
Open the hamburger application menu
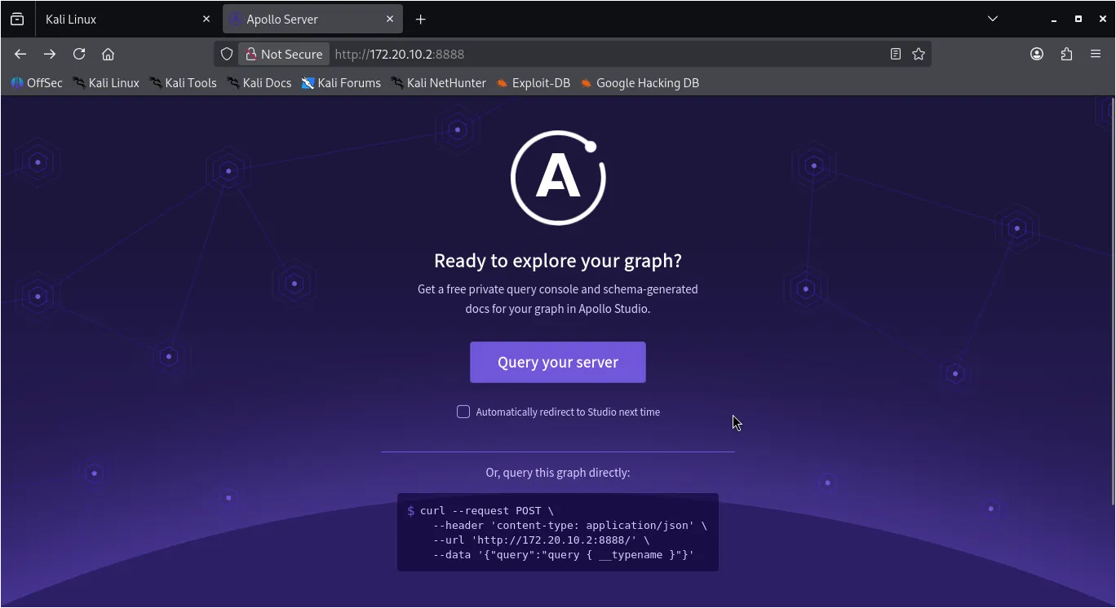(1096, 54)
